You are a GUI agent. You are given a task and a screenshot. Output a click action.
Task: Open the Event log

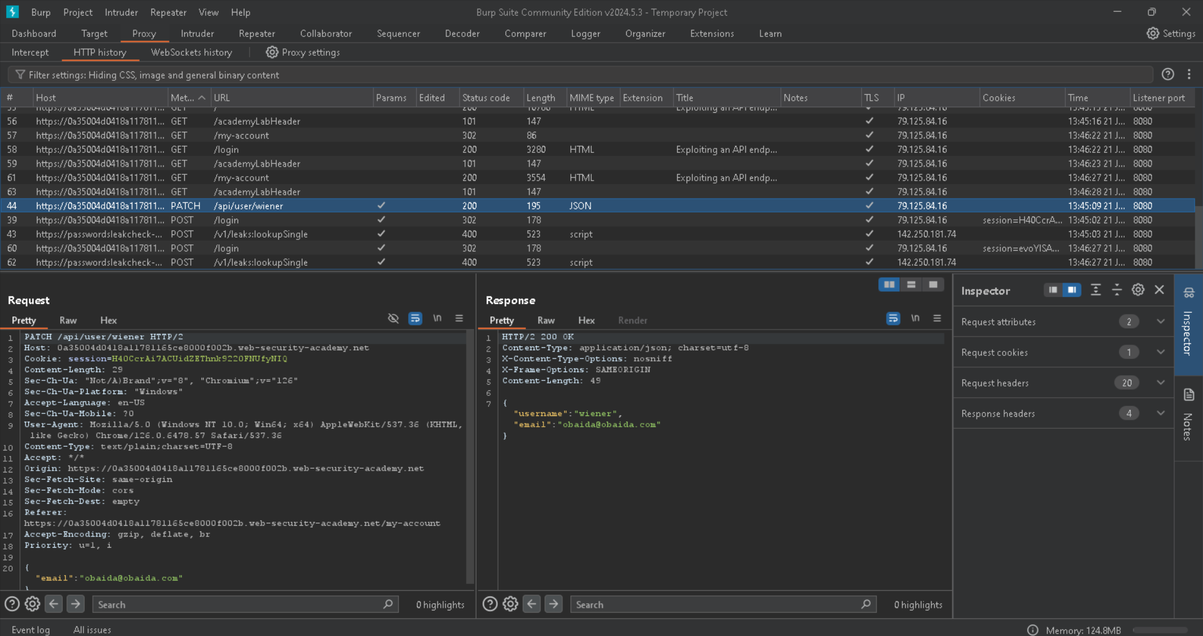(31, 630)
